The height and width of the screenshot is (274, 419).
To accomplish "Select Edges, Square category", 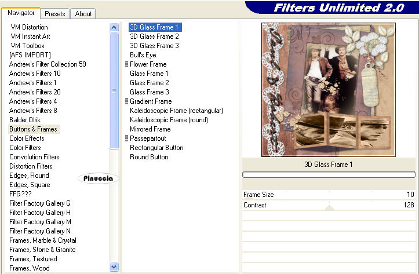I will [x=30, y=185].
